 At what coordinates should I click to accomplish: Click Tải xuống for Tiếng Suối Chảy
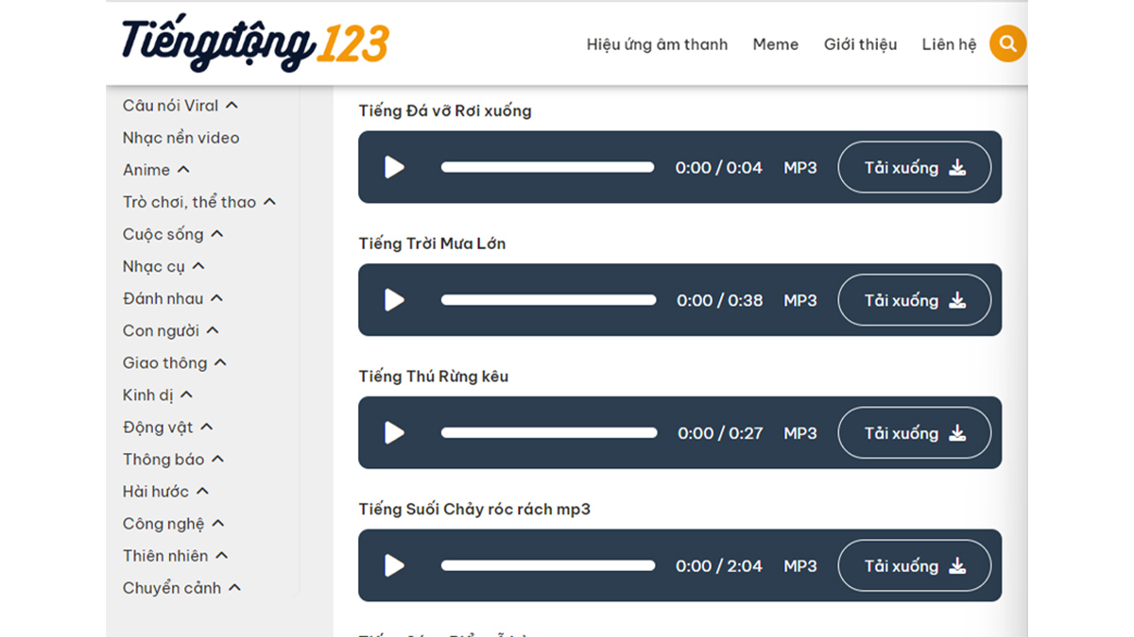tap(915, 566)
